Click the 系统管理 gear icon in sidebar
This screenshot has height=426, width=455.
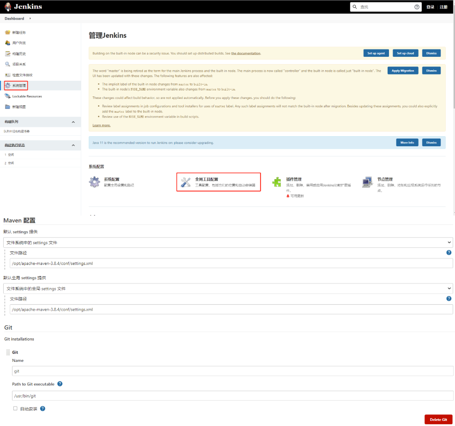point(8,85)
